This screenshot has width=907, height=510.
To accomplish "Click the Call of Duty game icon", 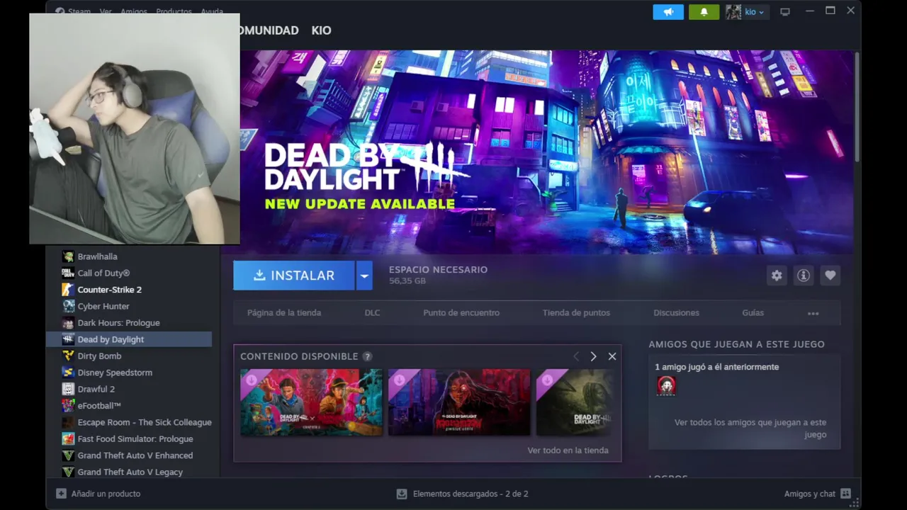I will click(x=68, y=273).
